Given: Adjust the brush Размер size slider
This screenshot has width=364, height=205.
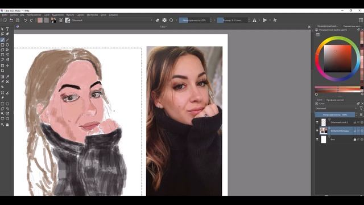Looking at the screenshot, I should pos(233,20).
